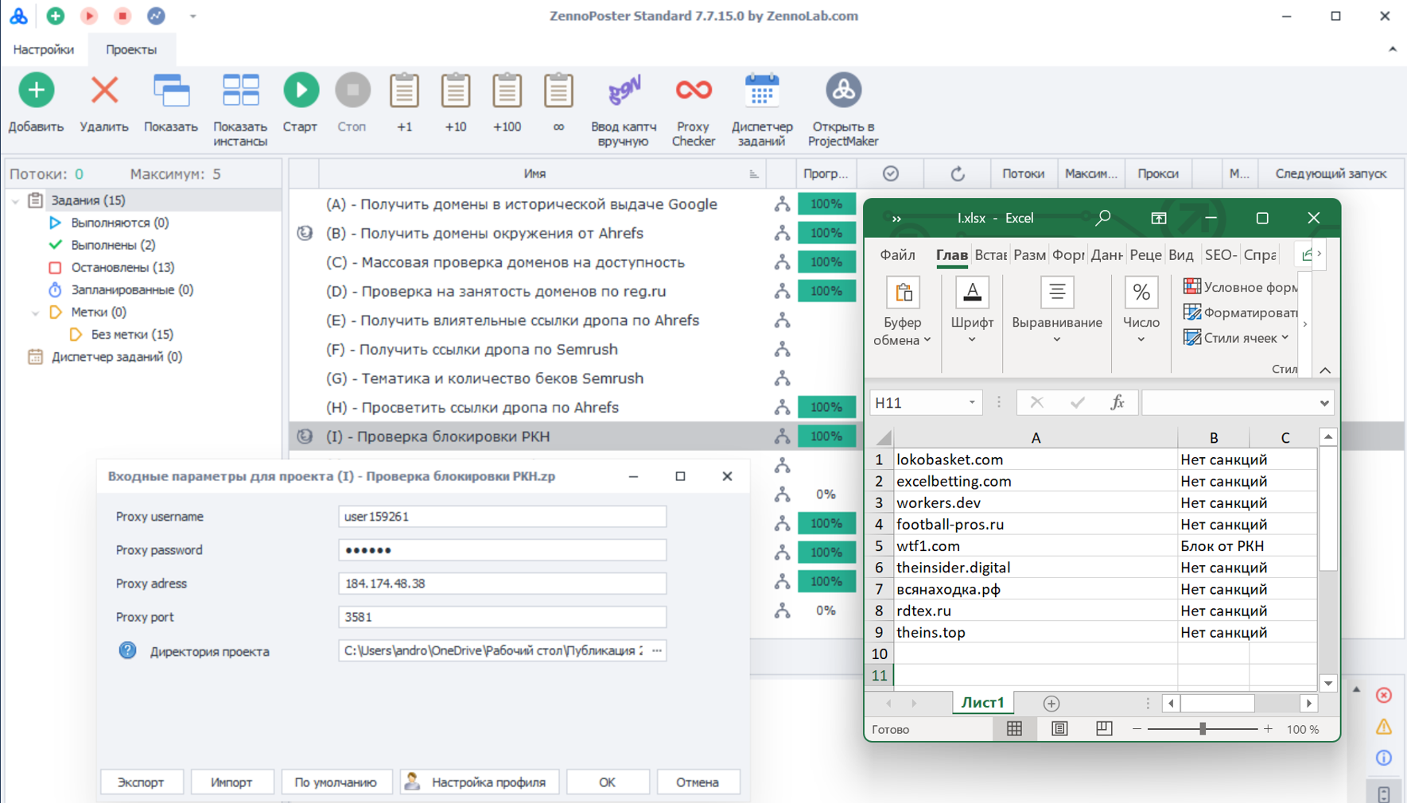Screen dimensions: 1407x803
Task: Open the Excel Вид ribbon tab
Action: pyautogui.click(x=1181, y=255)
